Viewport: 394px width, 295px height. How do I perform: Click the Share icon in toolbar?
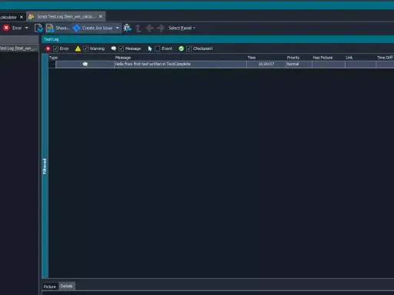click(50, 28)
